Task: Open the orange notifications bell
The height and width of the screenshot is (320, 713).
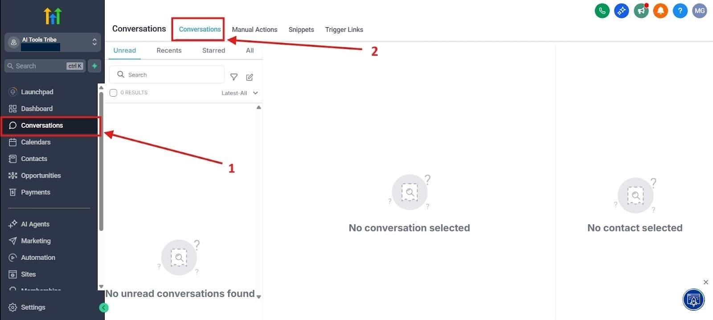Action: pyautogui.click(x=660, y=11)
